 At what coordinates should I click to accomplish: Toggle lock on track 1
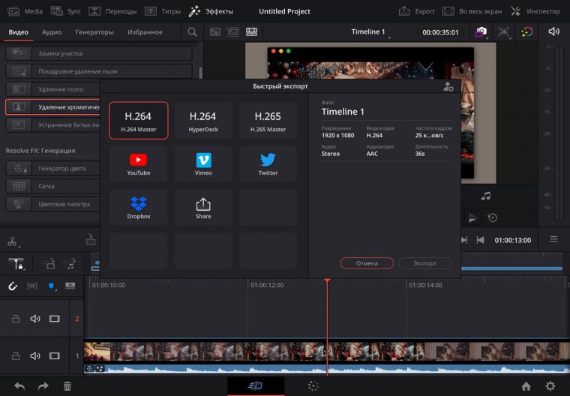[16, 356]
